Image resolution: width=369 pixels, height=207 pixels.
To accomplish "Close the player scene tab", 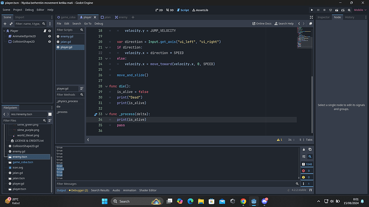I will point(95,17).
